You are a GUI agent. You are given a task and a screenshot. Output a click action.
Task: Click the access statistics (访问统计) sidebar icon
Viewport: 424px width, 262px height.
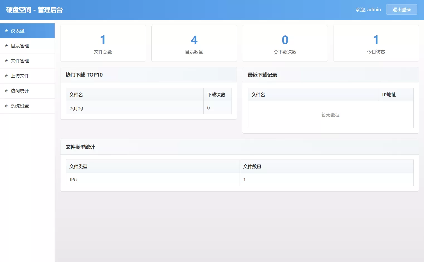point(6,91)
